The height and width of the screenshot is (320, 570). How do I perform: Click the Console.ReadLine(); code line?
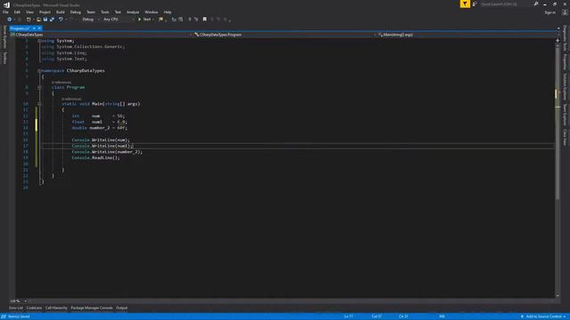pyautogui.click(x=95, y=158)
